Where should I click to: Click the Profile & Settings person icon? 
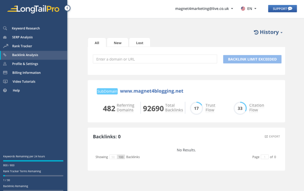[x=5, y=64]
